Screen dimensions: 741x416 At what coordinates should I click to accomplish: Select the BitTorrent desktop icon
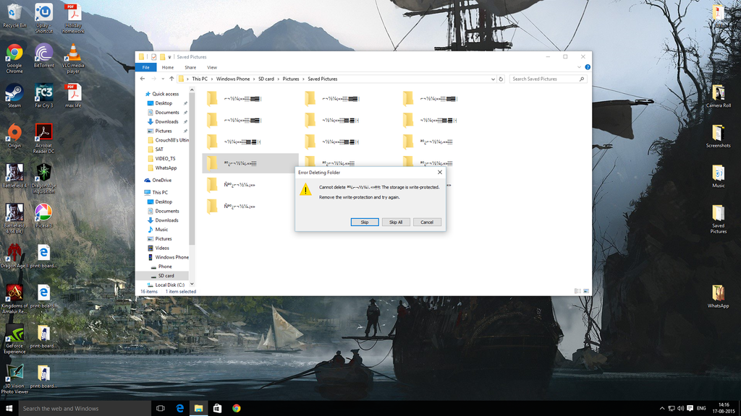coord(43,56)
